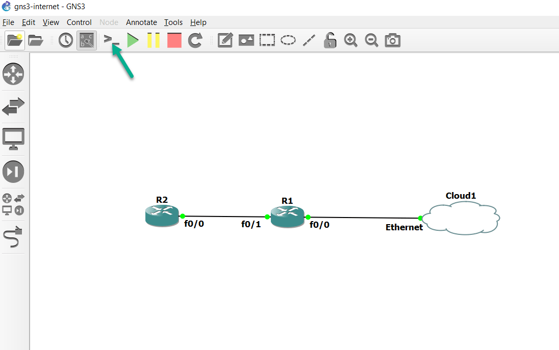Open the File menu
This screenshot has height=350, width=559.
pos(8,22)
